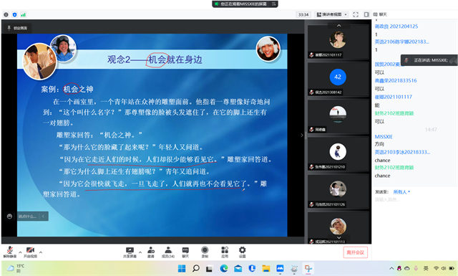Viewport: 458px width, 276px height.
Task: Collapse quick chat bar arrow
Action: coord(43,216)
